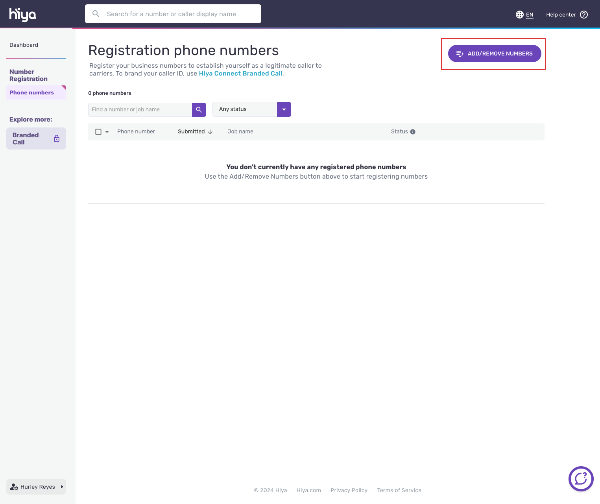Open the chat support bubble icon
The height and width of the screenshot is (504, 600).
tap(581, 478)
